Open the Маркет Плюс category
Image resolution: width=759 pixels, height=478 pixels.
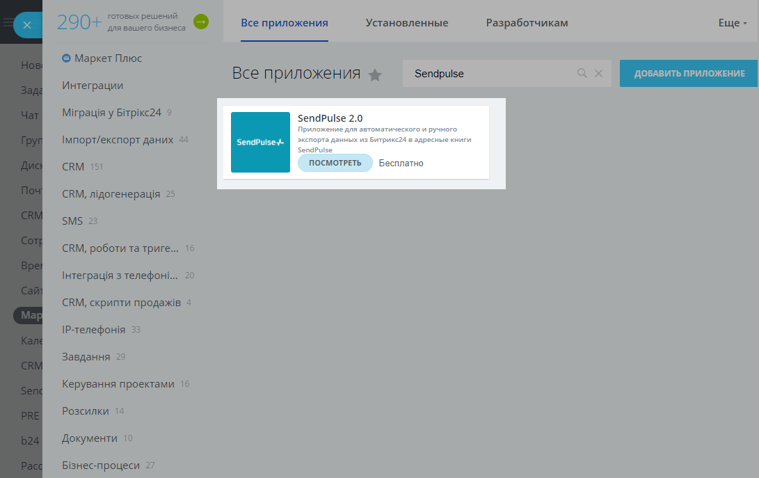click(x=108, y=58)
